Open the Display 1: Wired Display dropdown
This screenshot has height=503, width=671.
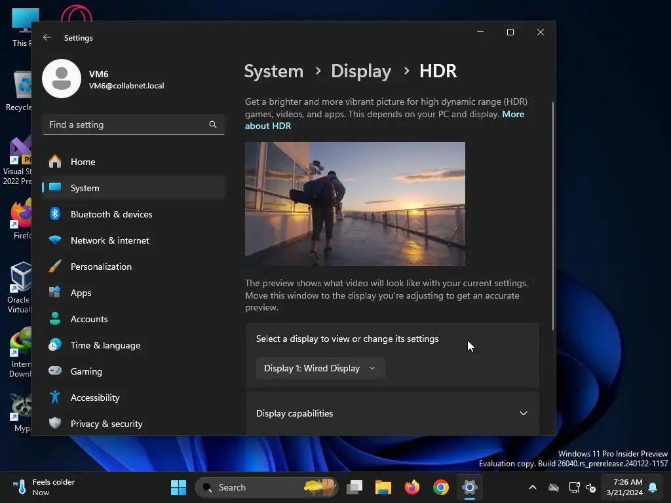pyautogui.click(x=320, y=368)
